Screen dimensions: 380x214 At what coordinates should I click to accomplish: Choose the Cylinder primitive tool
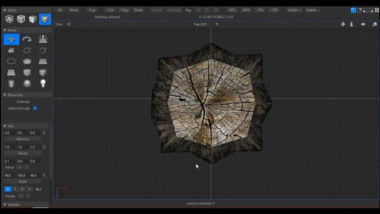coord(11,84)
